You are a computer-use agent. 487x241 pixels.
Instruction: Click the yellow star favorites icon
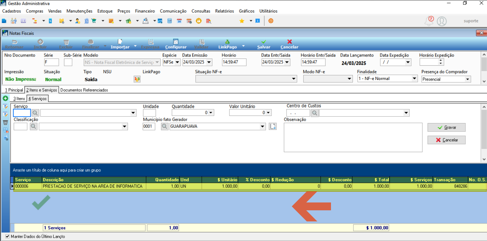[242, 21]
